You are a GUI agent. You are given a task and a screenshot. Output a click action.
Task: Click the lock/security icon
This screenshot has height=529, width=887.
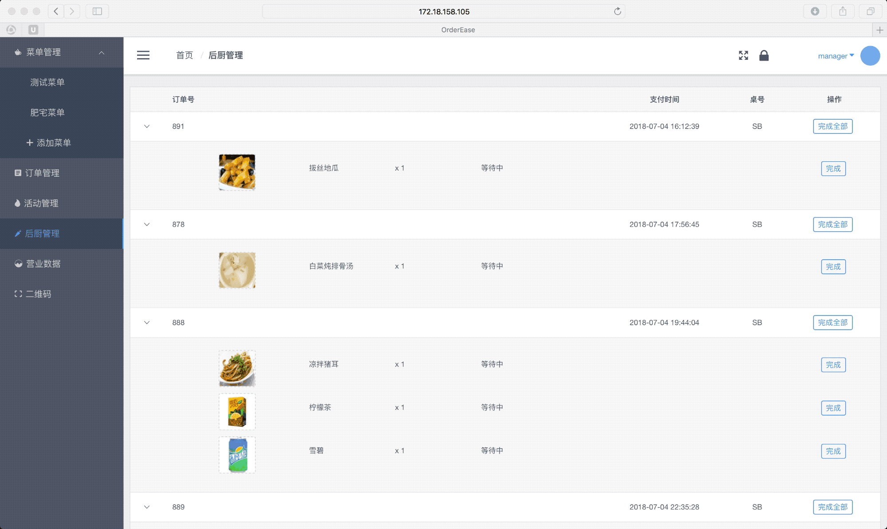pyautogui.click(x=764, y=55)
